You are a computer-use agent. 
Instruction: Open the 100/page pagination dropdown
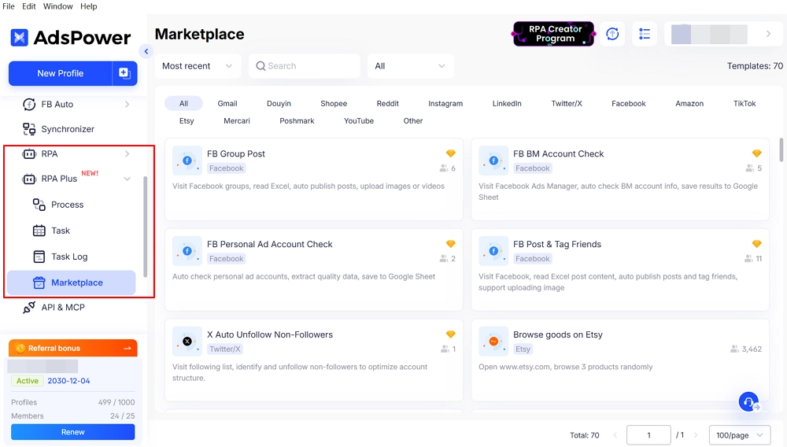click(x=740, y=435)
